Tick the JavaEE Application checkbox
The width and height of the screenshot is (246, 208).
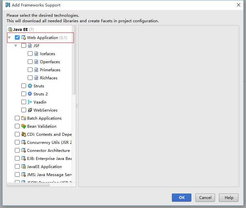pyautogui.click(x=17, y=166)
